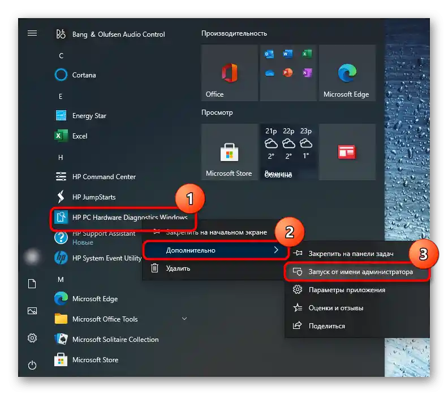This screenshot has width=448, height=395.
Task: Open the Pictures sidebar icon
Action: [32, 311]
